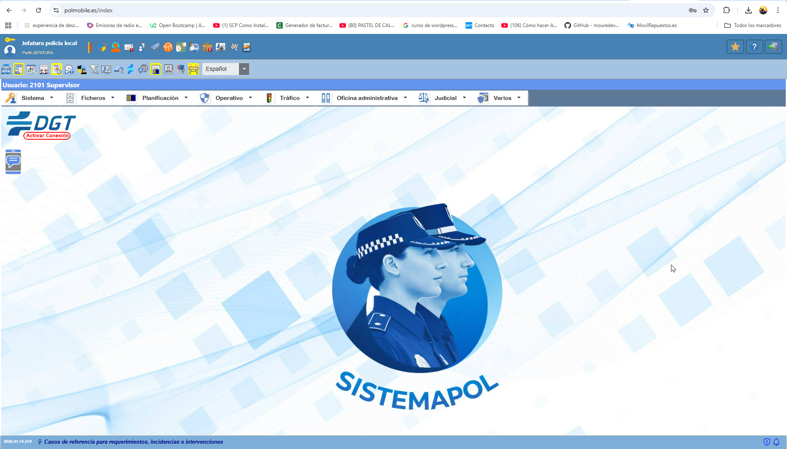The image size is (787, 449).
Task: Open the Judicial menu
Action: tap(445, 98)
